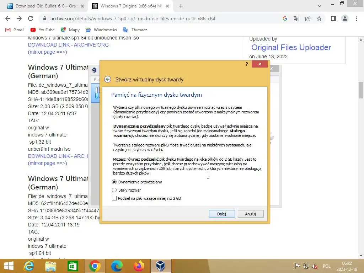The width and height of the screenshot is (364, 273).
Task: Open Microsoft Store from the taskbar
Action: tap(73, 266)
